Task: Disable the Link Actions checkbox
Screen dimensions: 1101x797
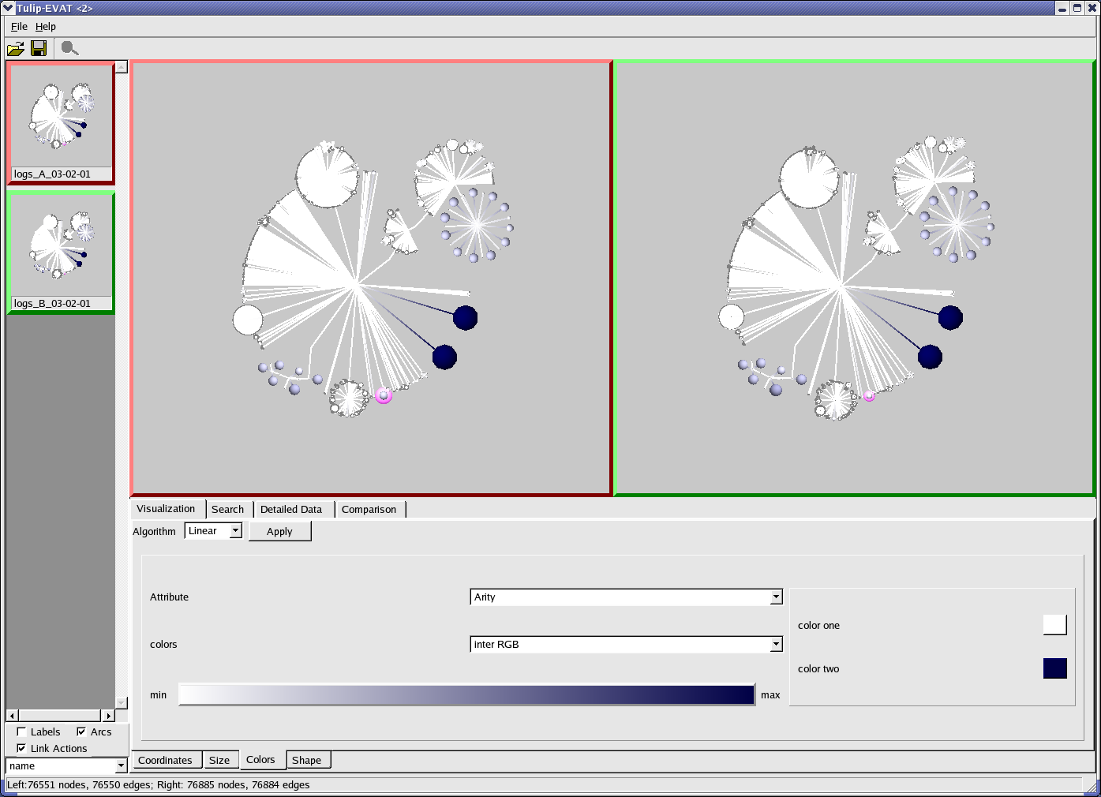Action: click(21, 748)
